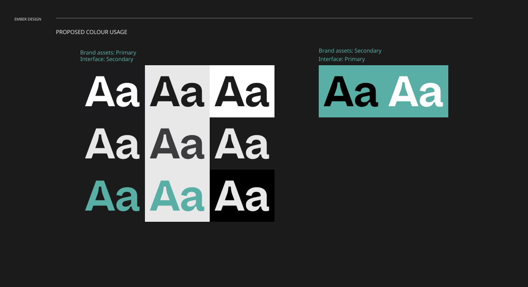Select the PROPOSED COLOUR USAGE heading
This screenshot has height=287, width=528.
91,32
